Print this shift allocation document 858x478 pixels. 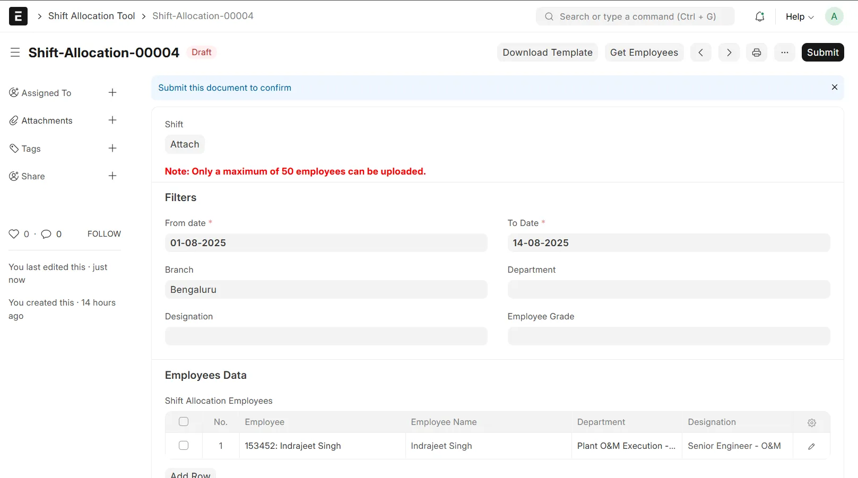point(757,53)
